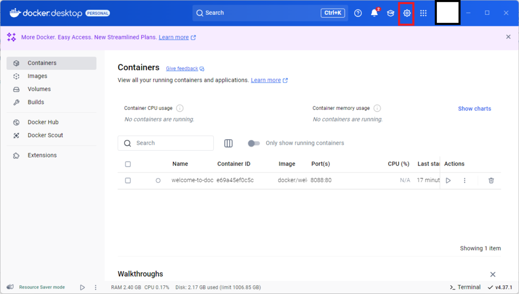Resume engine with status bar play icon

[83, 287]
